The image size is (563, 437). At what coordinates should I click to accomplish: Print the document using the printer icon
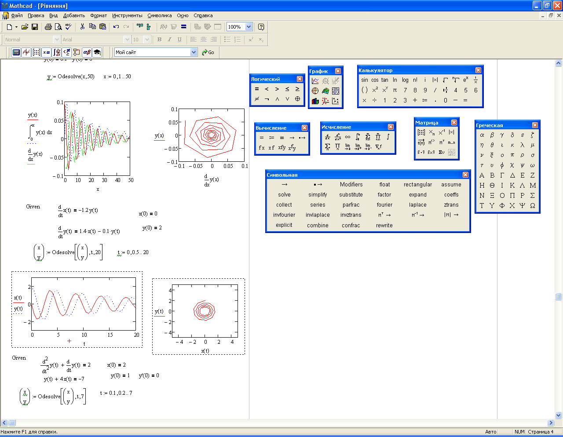tap(48, 27)
